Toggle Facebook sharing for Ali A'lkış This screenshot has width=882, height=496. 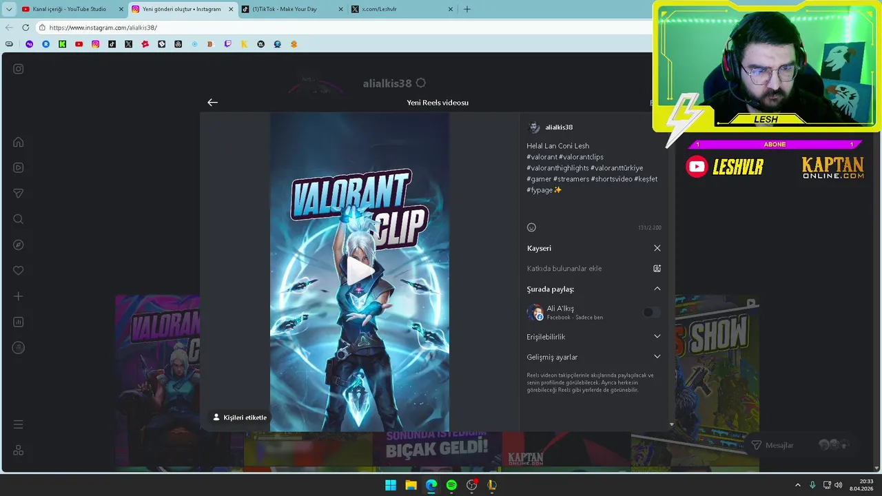click(651, 312)
